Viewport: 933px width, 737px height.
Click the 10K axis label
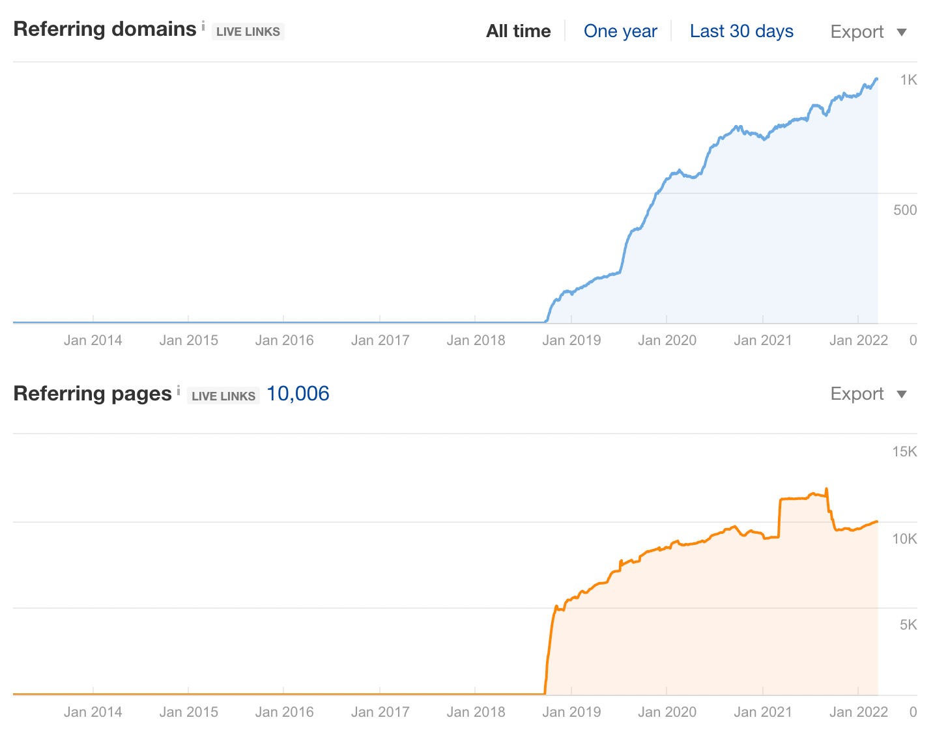(x=904, y=538)
